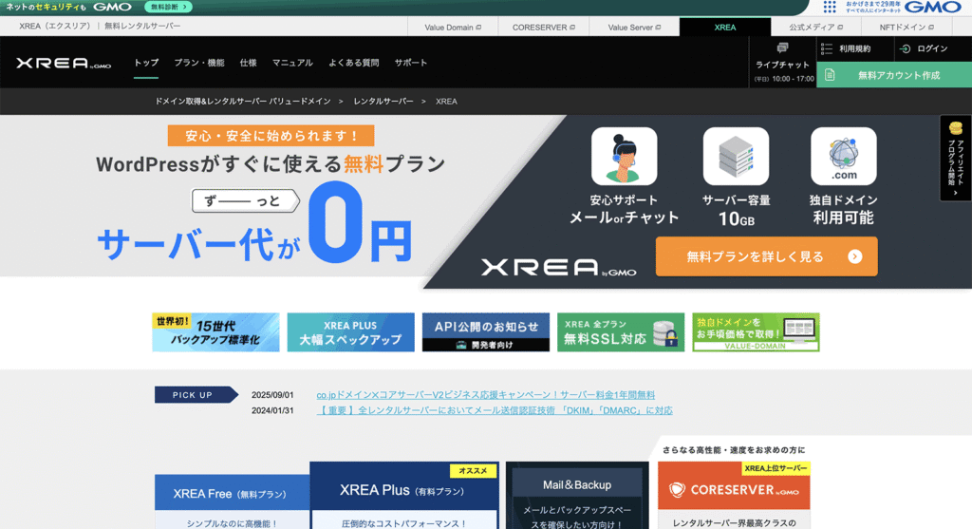
Task: Click the XREA by GMO header logo
Action: [64, 63]
